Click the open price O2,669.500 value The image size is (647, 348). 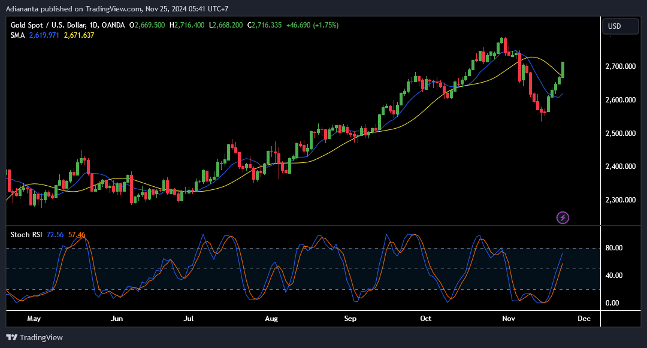coord(147,25)
